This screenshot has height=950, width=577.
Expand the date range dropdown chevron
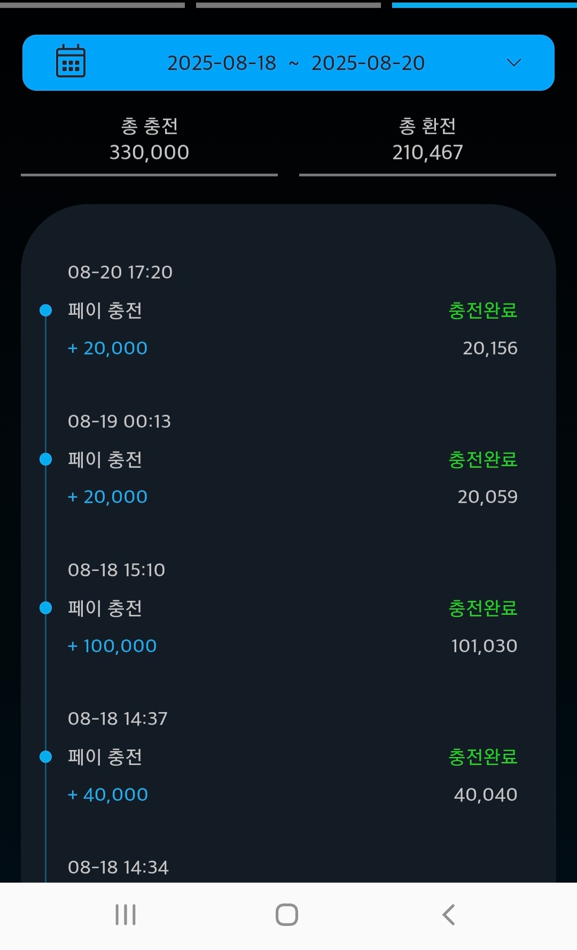(x=513, y=63)
